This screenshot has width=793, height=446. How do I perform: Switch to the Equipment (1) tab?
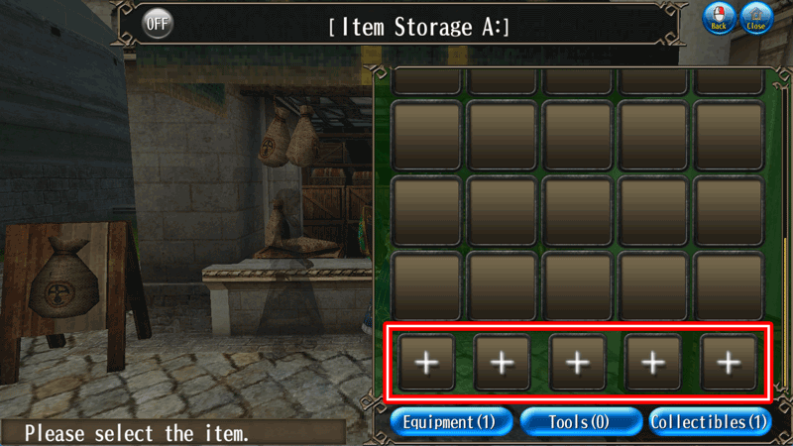(451, 422)
